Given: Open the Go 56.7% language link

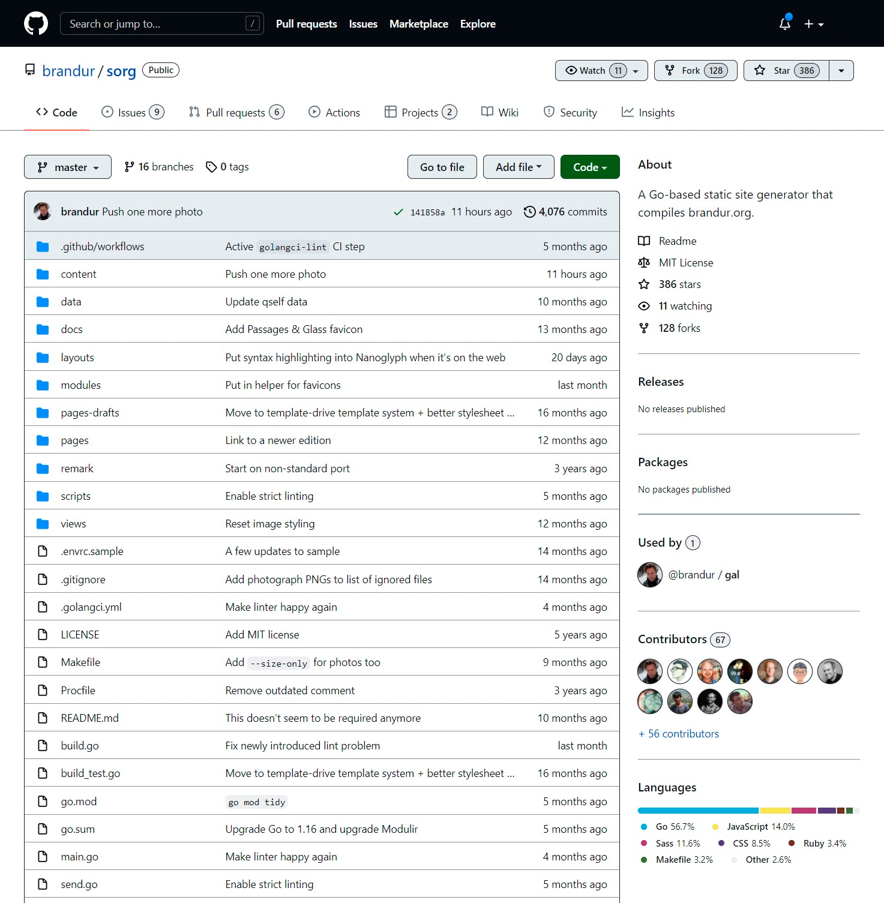Looking at the screenshot, I should (x=667, y=827).
